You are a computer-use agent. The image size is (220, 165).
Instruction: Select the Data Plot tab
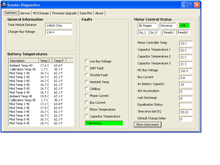[x=86, y=13]
